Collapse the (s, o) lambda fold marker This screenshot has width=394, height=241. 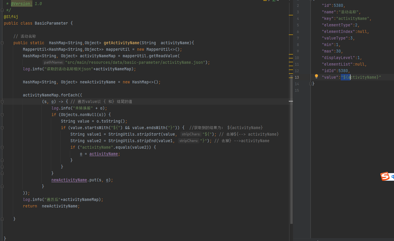point(2,102)
